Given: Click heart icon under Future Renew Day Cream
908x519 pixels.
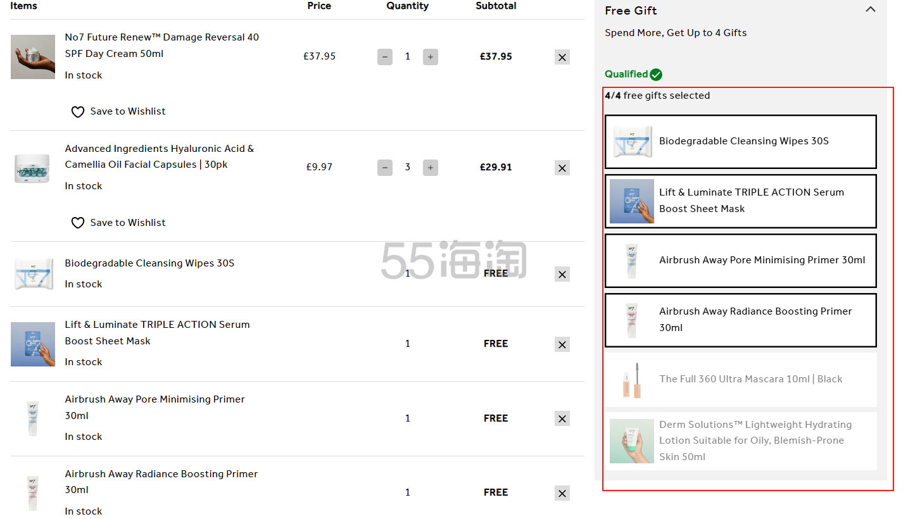Looking at the screenshot, I should pos(77,112).
